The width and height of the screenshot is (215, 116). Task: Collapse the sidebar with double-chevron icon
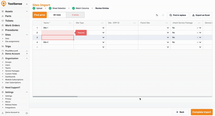pyautogui.click(x=27, y=4)
